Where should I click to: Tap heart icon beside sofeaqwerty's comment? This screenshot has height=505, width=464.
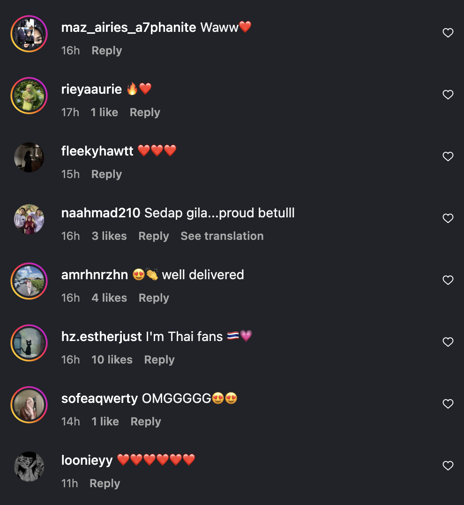tap(448, 403)
